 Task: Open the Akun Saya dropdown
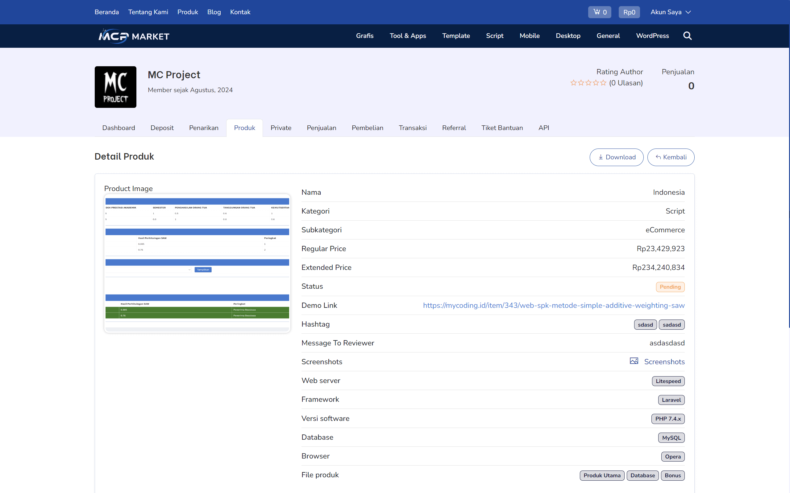point(670,12)
